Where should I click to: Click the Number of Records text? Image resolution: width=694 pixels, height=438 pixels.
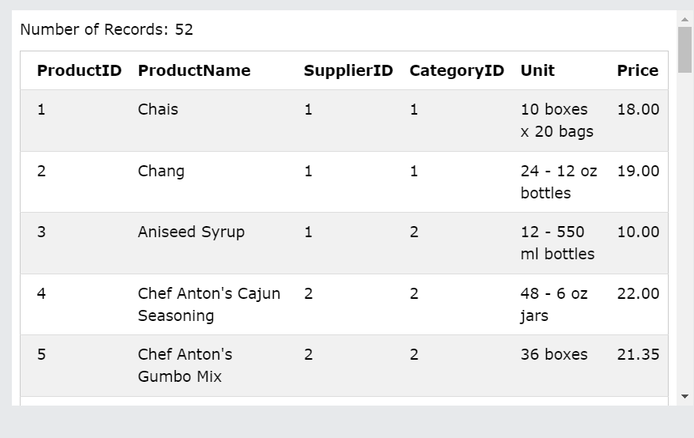tap(107, 29)
